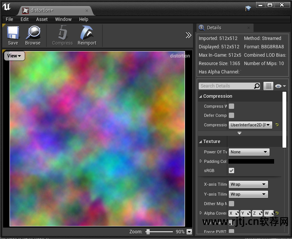The height and width of the screenshot is (239, 292).
Task: Show advanced Compression options arrow
Action: coord(239,133)
